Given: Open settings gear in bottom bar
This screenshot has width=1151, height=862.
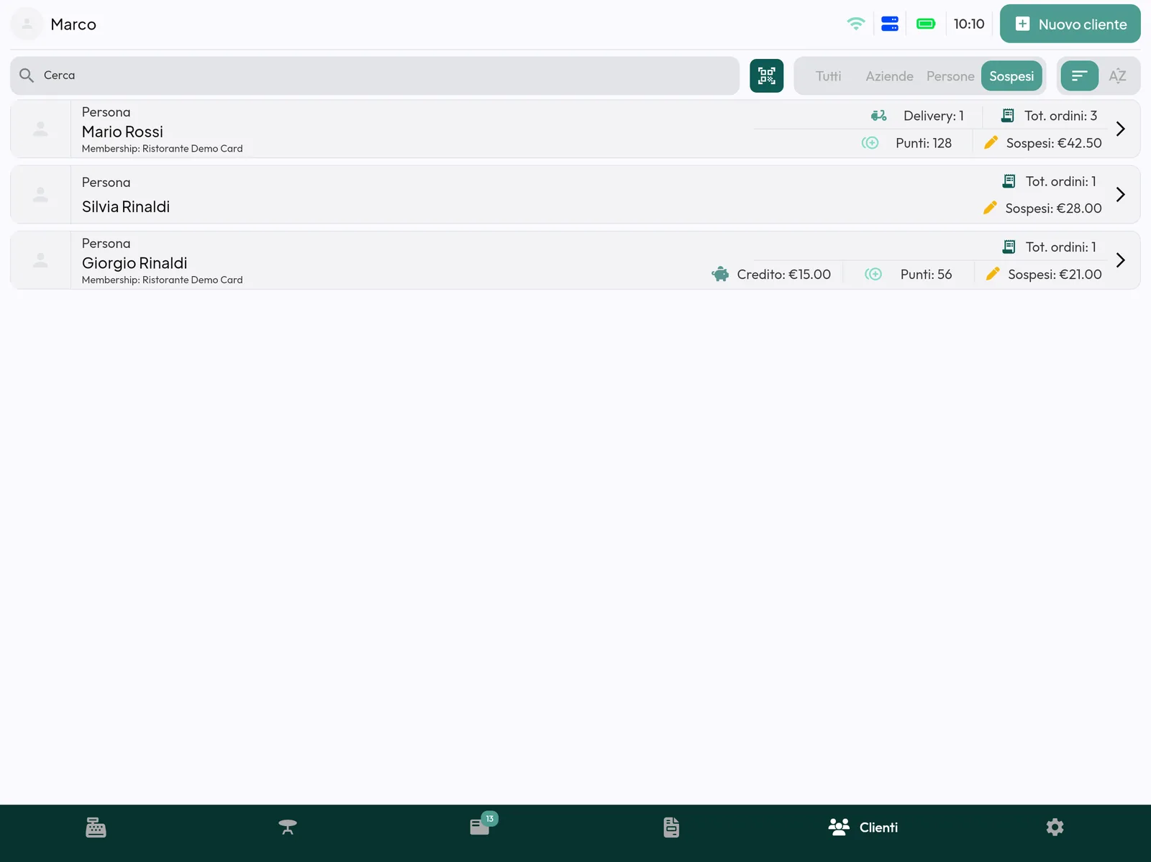Looking at the screenshot, I should tap(1055, 827).
